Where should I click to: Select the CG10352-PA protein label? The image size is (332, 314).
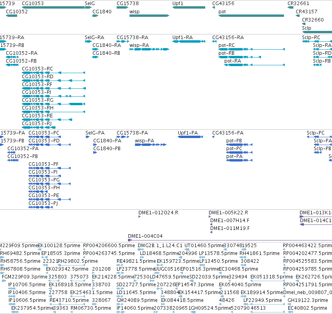coord(23,149)
